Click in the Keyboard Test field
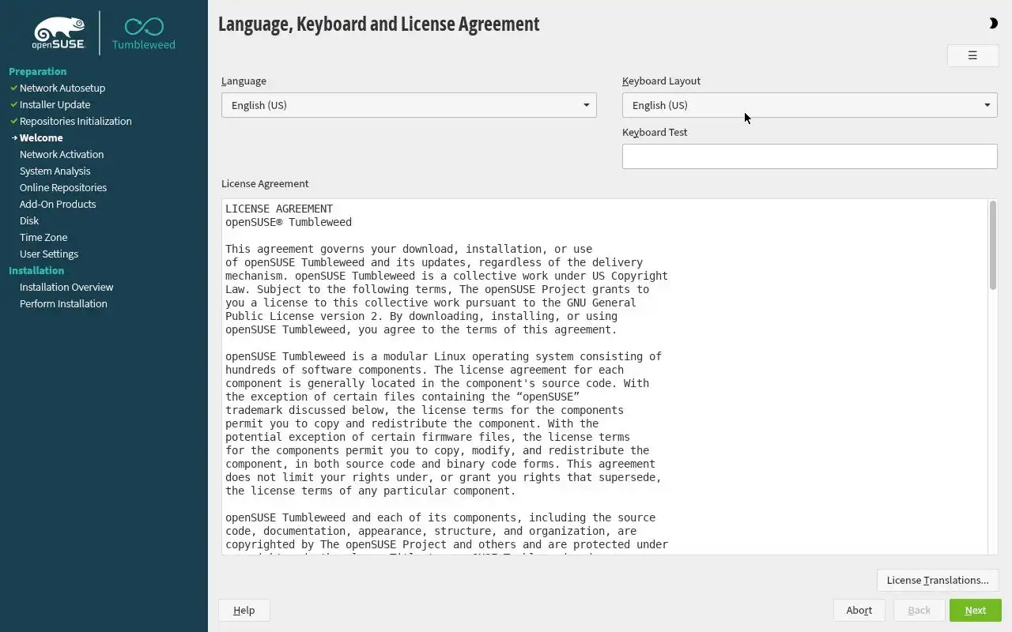Image resolution: width=1012 pixels, height=632 pixels. point(810,156)
